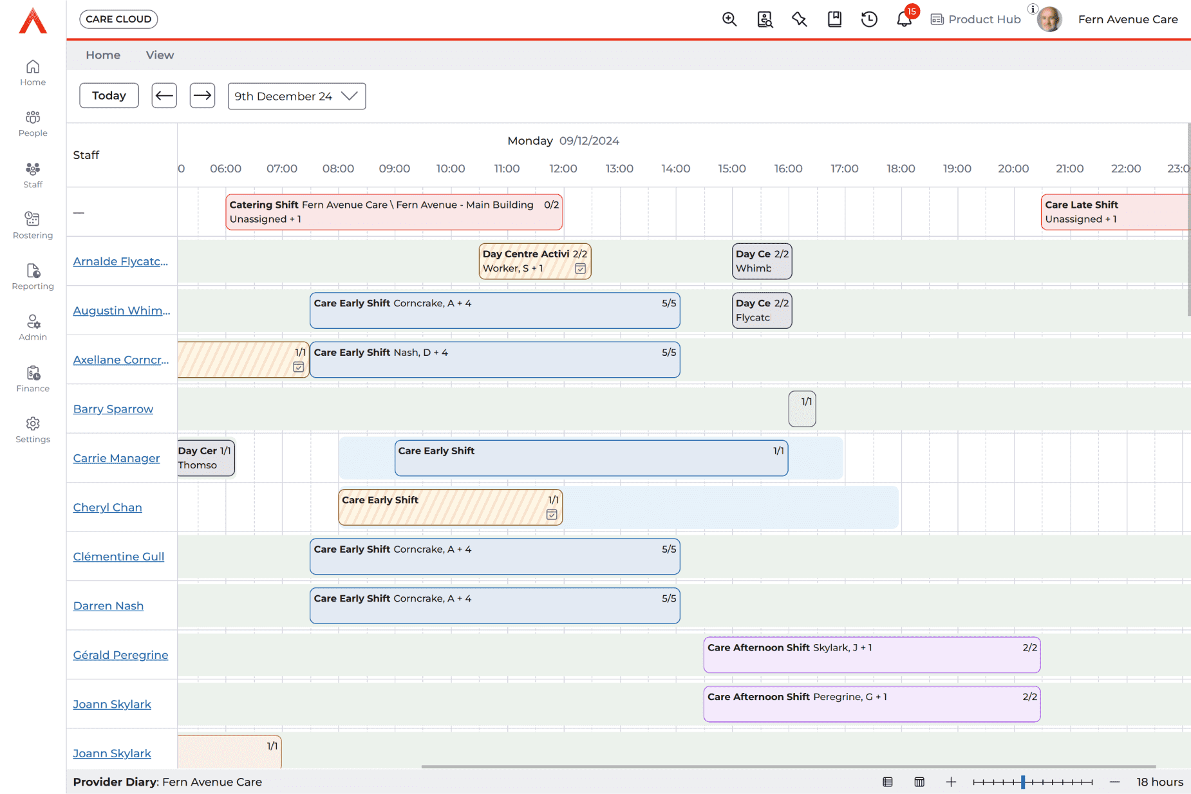1191x794 pixels.
Task: Open Barry Sparrow staff link
Action: 113,409
